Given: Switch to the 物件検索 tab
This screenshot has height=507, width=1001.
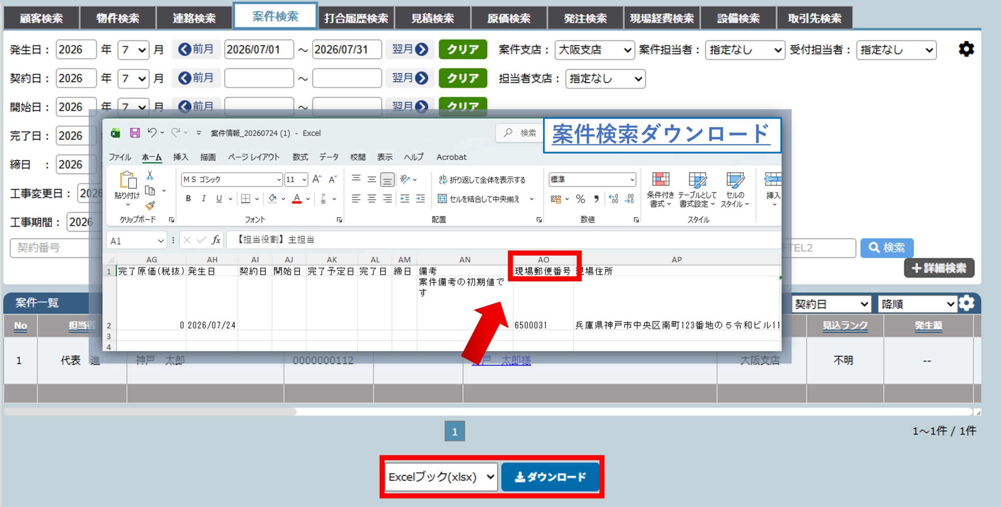Looking at the screenshot, I should pos(118,18).
